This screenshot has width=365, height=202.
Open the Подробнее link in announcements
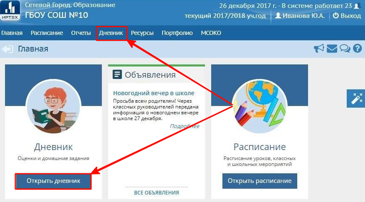185,126
